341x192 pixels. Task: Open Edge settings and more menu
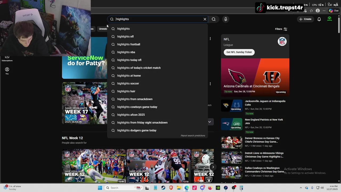tap(324, 11)
